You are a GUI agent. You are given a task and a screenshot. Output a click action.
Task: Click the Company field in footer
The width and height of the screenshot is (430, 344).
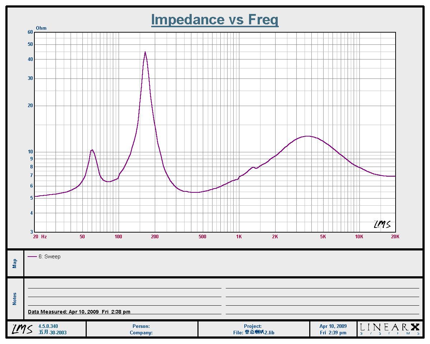[x=141, y=333]
